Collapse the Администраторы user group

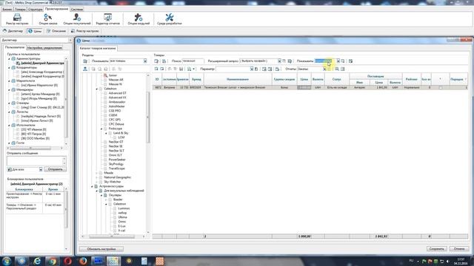pyautogui.click(x=9, y=59)
